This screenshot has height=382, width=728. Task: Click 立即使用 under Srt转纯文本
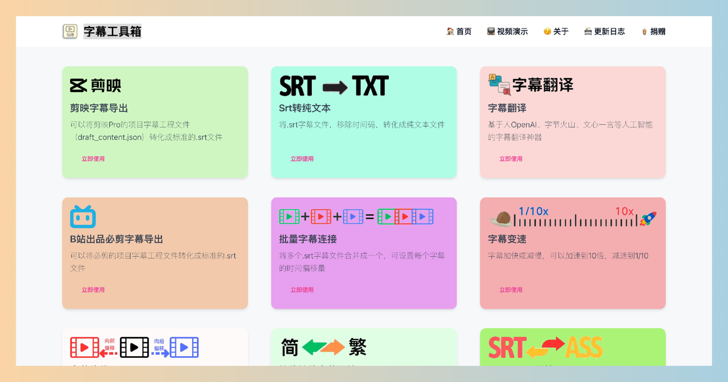coord(302,159)
